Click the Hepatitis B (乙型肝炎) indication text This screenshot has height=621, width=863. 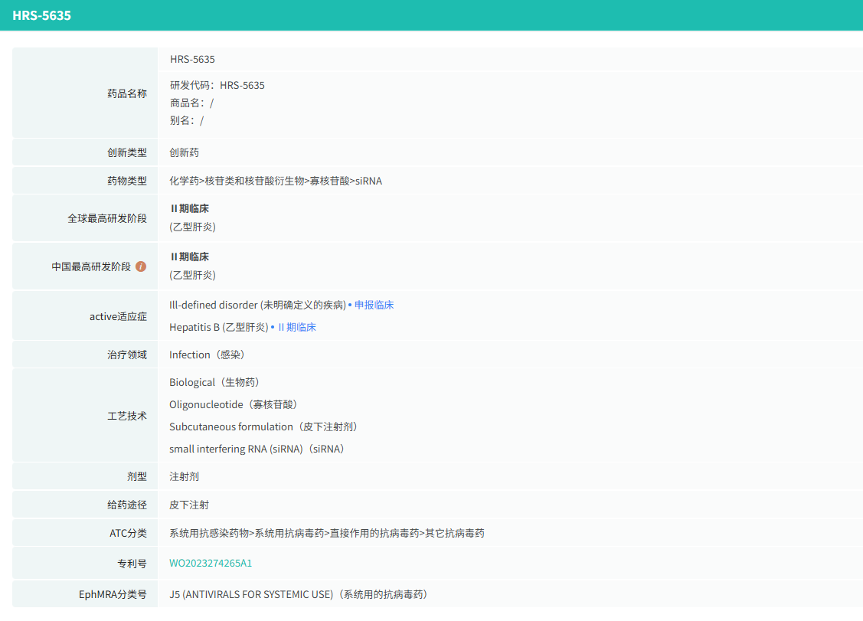coord(218,327)
